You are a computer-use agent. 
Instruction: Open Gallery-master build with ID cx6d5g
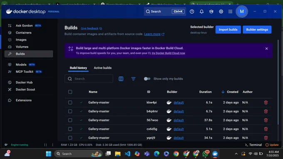pyautogui.click(x=99, y=129)
